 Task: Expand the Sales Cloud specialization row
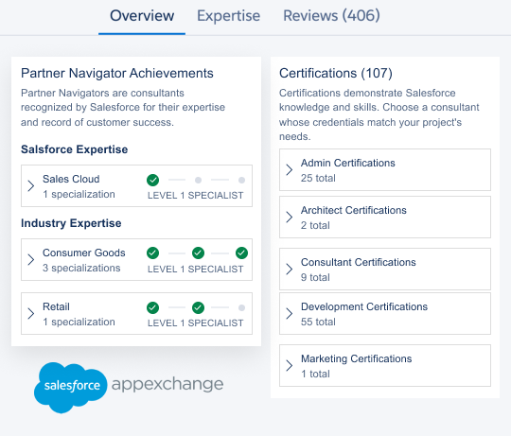(x=136, y=186)
